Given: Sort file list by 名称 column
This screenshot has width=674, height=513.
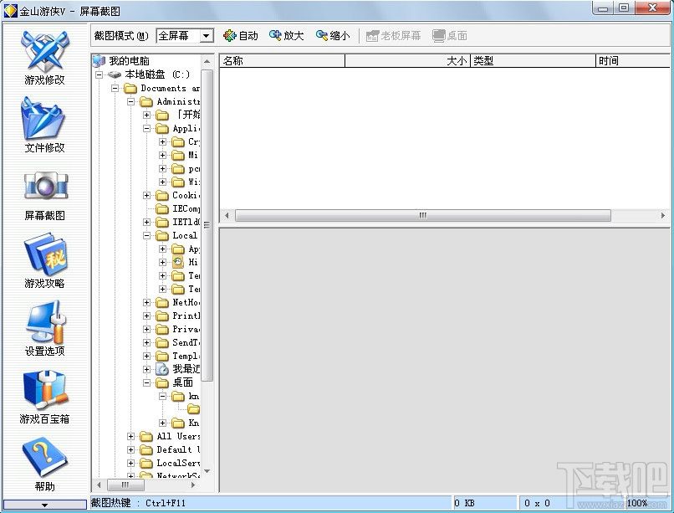Looking at the screenshot, I should pyautogui.click(x=282, y=61).
